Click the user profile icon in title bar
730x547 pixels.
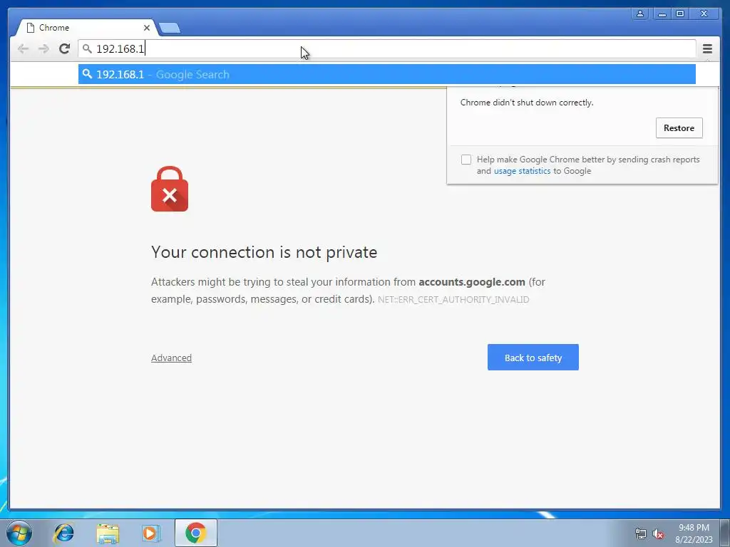[640, 14]
